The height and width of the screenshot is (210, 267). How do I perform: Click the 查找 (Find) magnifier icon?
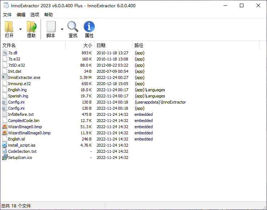click(73, 26)
